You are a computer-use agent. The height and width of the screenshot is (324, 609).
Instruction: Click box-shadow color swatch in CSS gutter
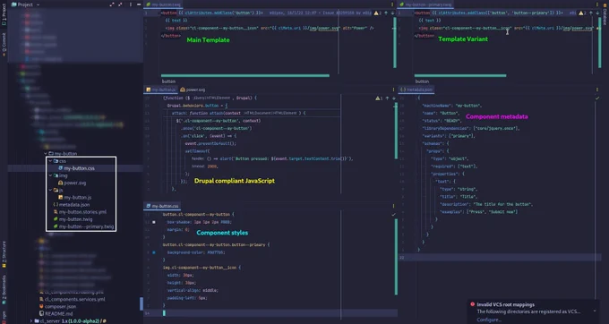[154, 222]
